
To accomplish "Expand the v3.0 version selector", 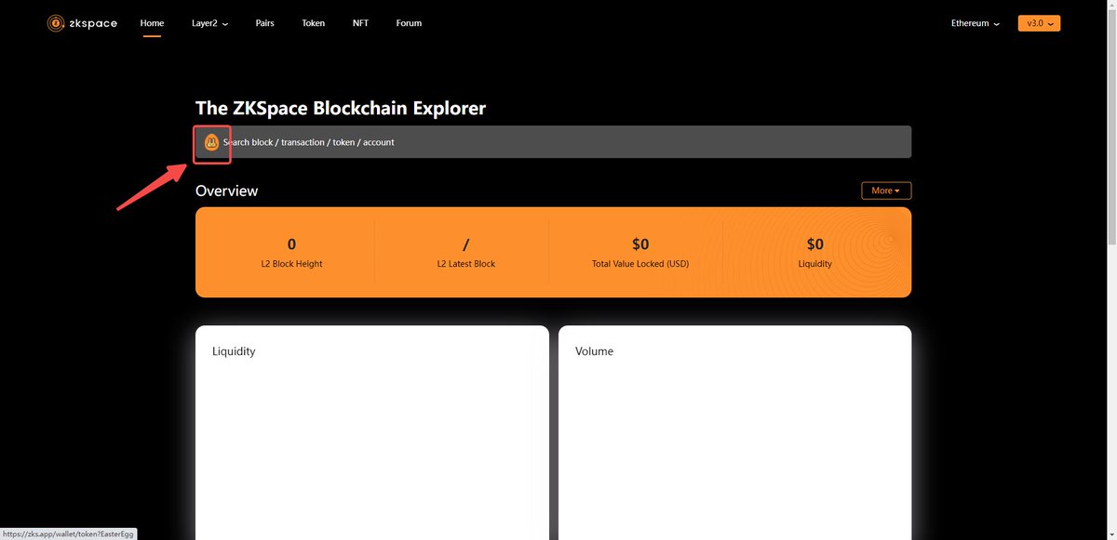I will pos(1039,23).
